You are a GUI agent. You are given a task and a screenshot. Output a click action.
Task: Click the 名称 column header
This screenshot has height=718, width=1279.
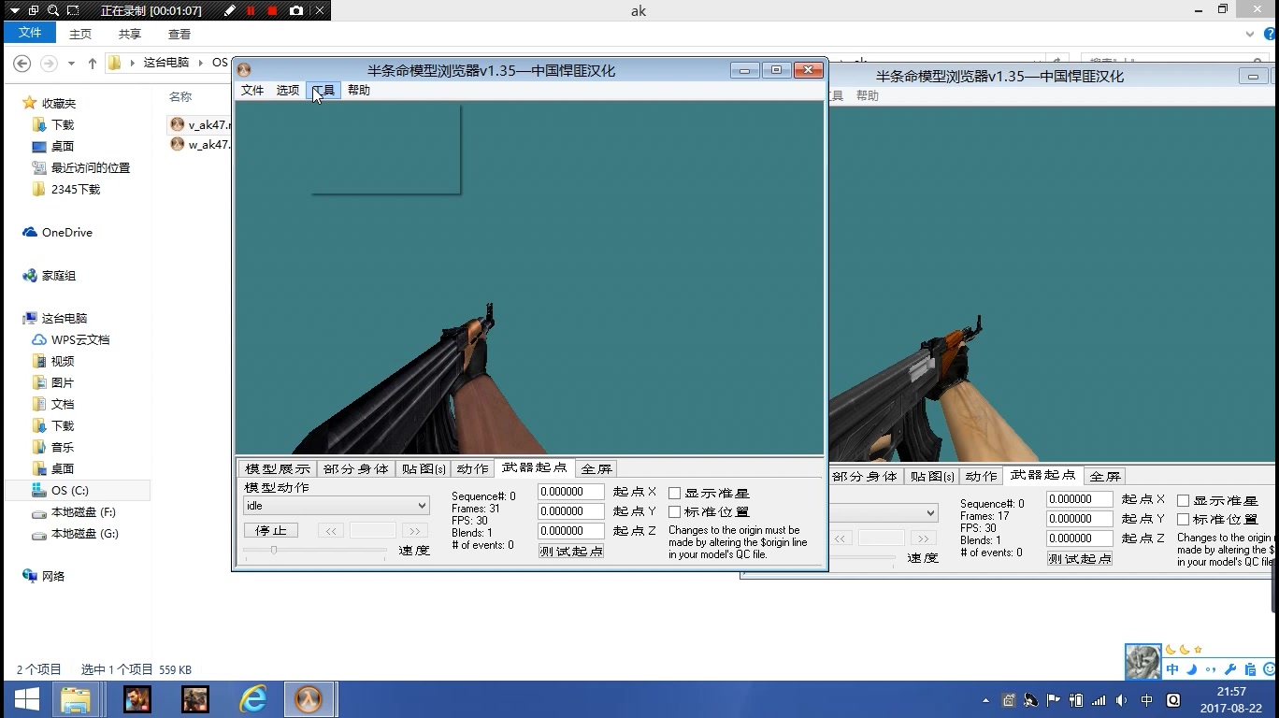[x=180, y=96]
